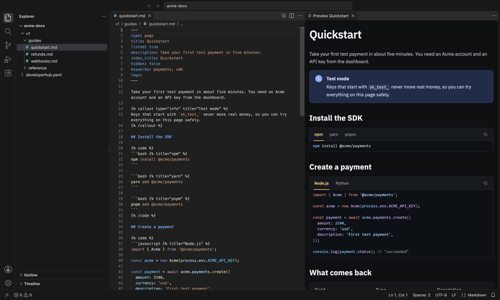
Task: Open the Source Control view icon
Action: [8, 45]
